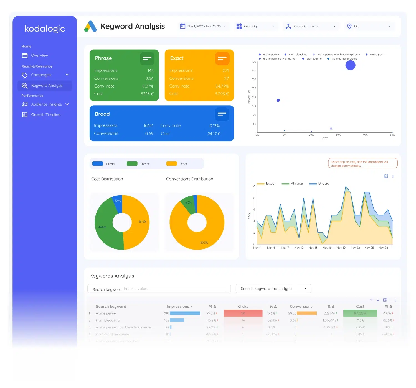Open the Campaign status dropdown
416x388 pixels.
click(311, 26)
